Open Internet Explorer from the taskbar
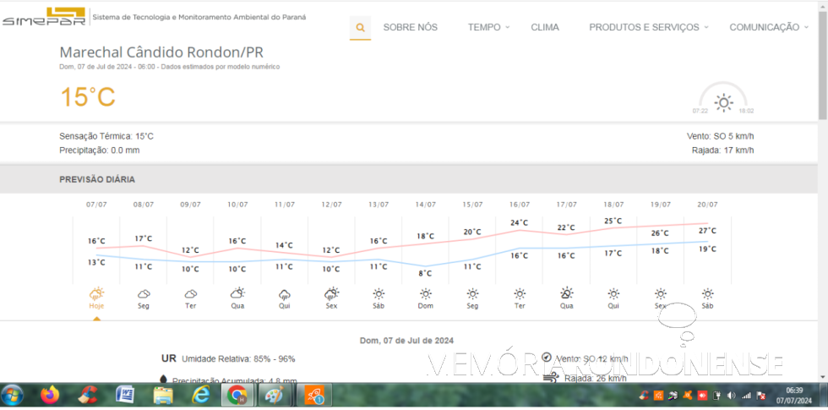The width and height of the screenshot is (828, 410). pyautogui.click(x=201, y=395)
